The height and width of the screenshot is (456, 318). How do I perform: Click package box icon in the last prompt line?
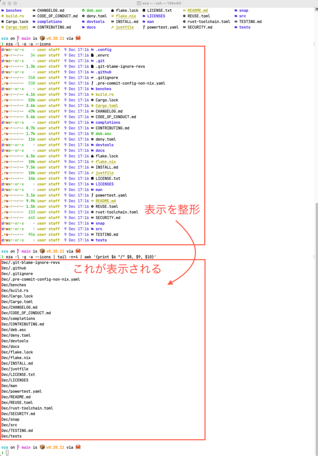(42, 447)
